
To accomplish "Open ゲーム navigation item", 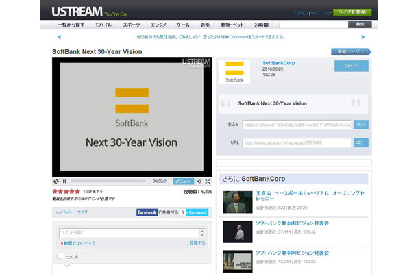I will pyautogui.click(x=183, y=25).
